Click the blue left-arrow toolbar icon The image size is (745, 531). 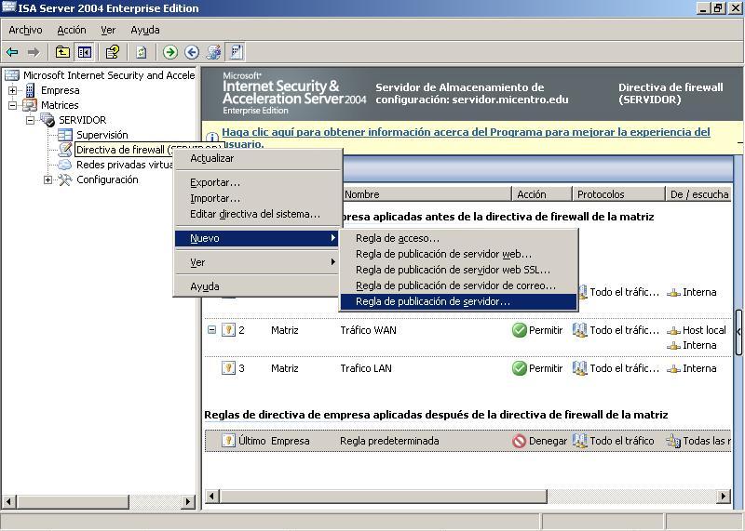[192, 52]
